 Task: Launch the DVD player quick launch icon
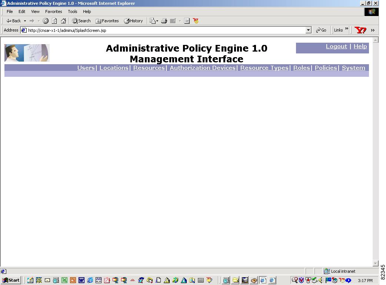tap(99, 280)
